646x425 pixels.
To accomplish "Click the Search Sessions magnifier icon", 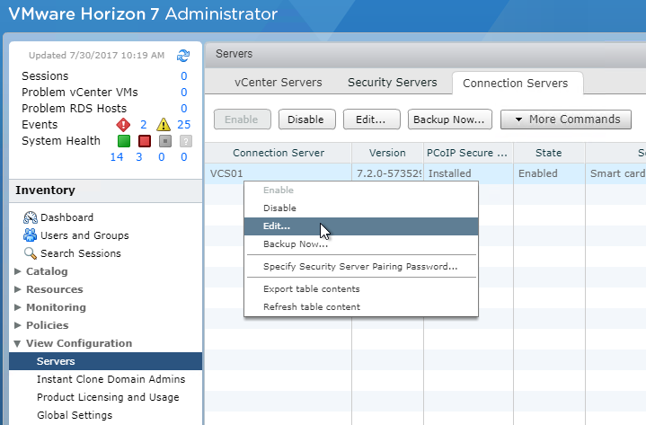I will pyautogui.click(x=30, y=253).
